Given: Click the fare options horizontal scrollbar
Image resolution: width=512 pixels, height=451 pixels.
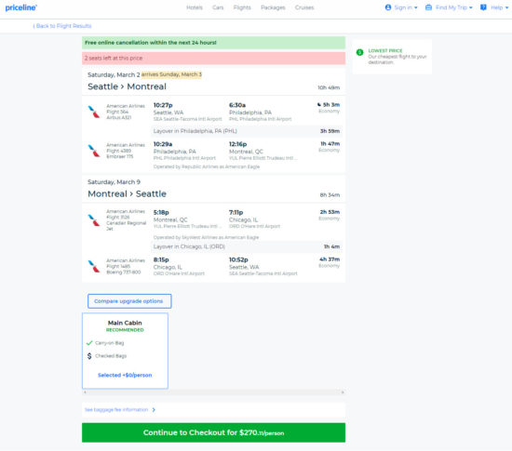Looking at the screenshot, I should pos(213,392).
